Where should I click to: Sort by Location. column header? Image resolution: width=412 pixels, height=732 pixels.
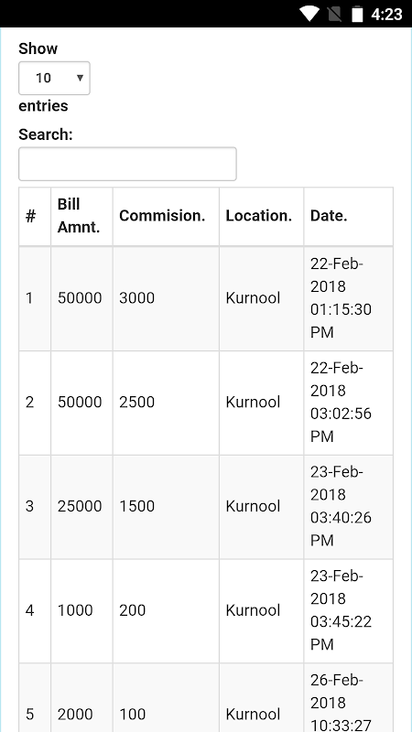click(x=262, y=217)
